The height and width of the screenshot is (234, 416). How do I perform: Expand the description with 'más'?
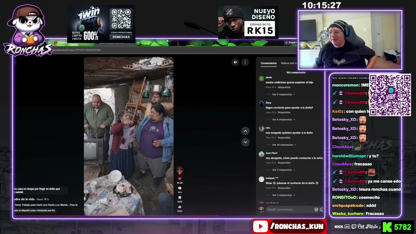(87, 205)
